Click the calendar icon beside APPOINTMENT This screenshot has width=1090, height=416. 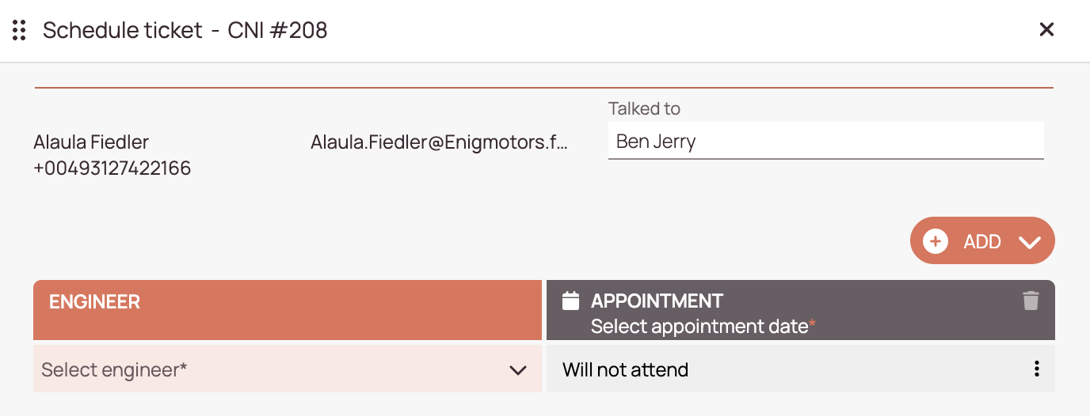pos(570,301)
